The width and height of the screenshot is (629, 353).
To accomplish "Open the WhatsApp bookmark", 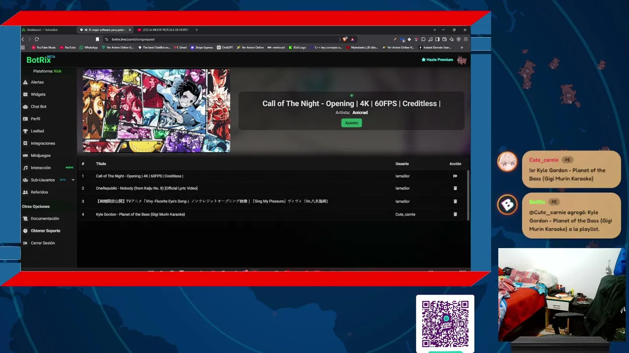I will [88, 48].
